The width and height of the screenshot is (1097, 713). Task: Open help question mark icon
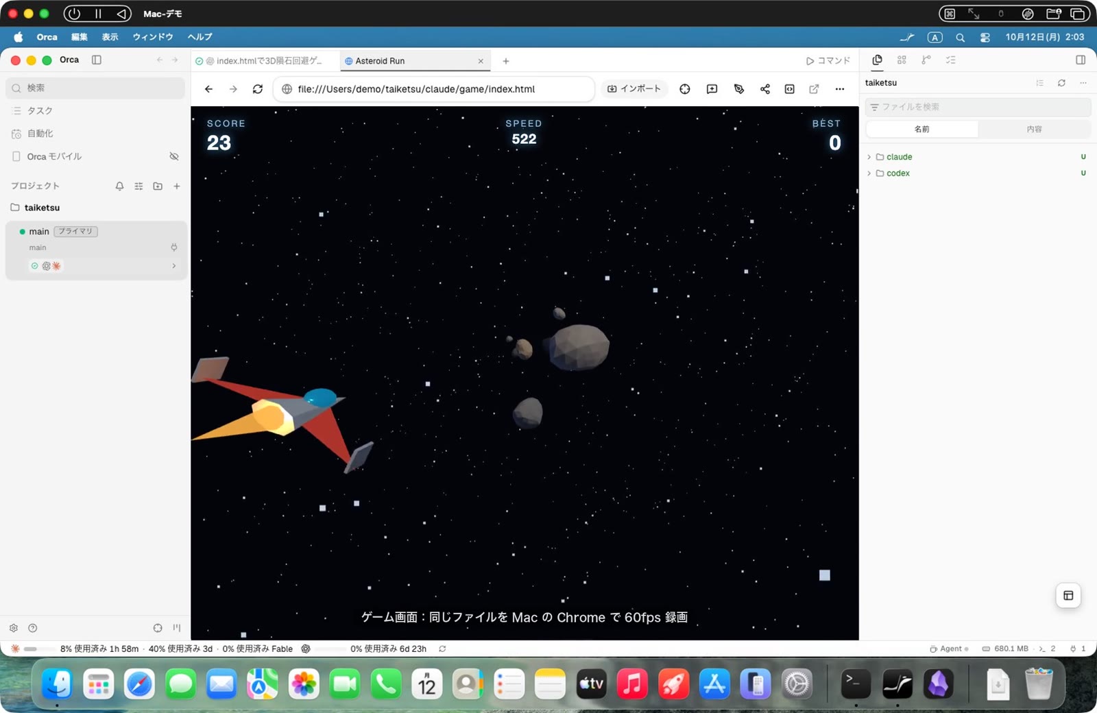coord(32,628)
